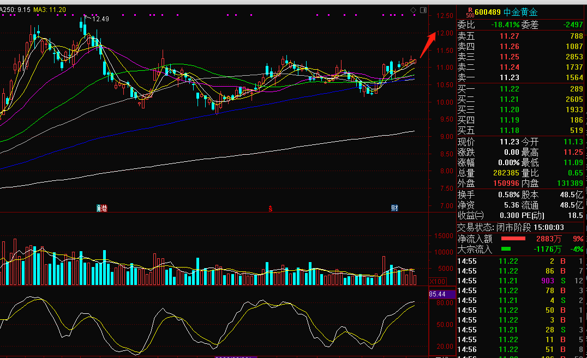This screenshot has width=587, height=358.
Task: Click the 大宗流入 amount -1176万
Action: coord(548,249)
